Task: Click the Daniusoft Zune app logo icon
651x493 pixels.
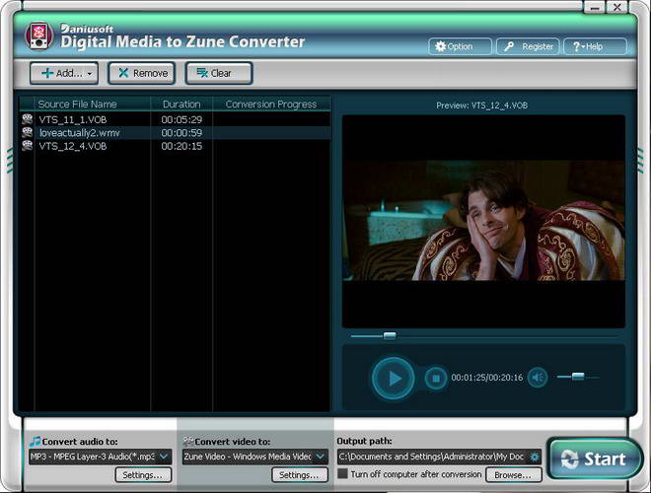Action: (39, 36)
